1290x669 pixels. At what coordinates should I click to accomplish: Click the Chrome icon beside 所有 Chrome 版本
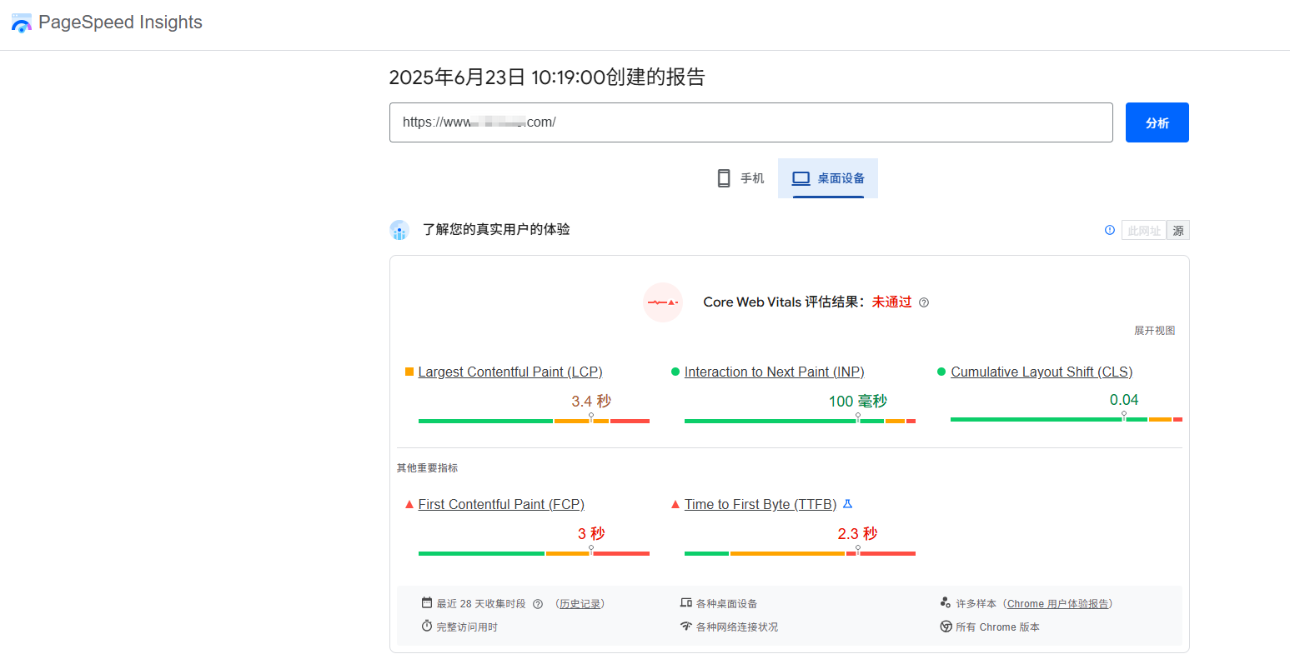tap(946, 627)
